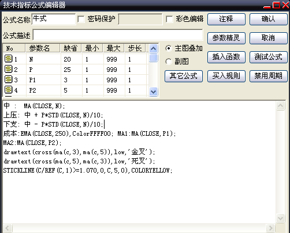
Task: Toggle the 彩色编辑 checkbox
Action: pyautogui.click(x=169, y=19)
